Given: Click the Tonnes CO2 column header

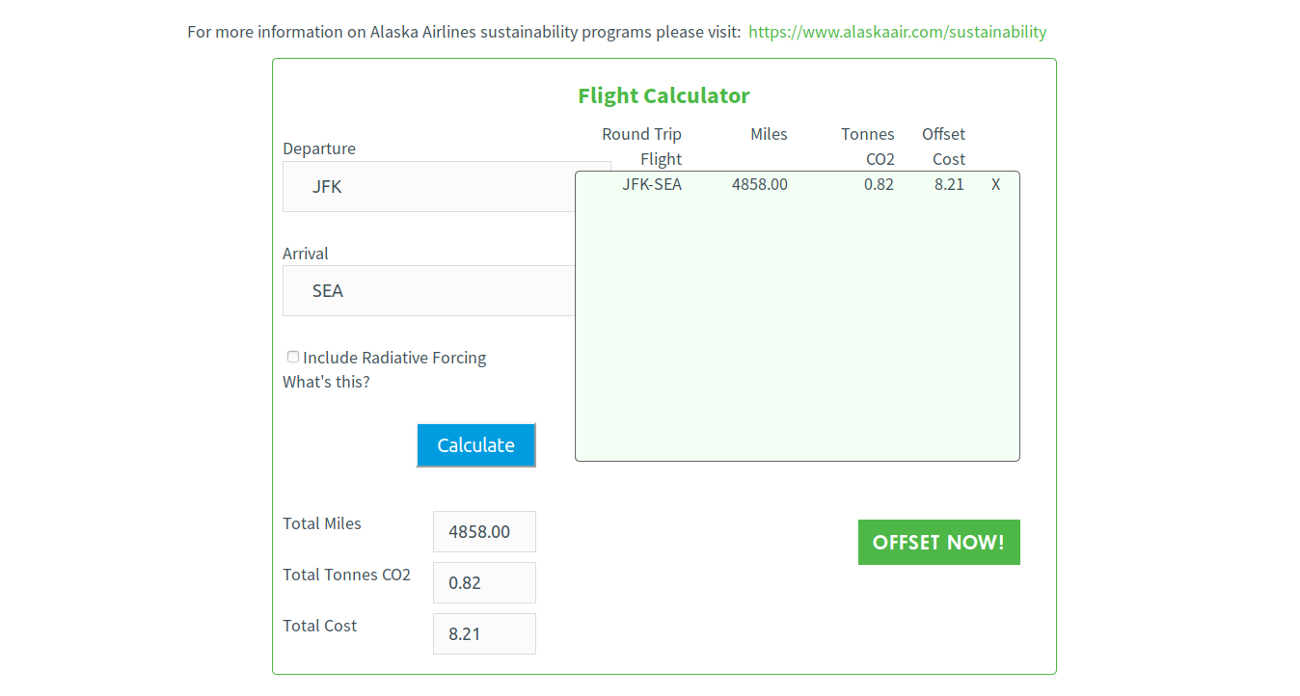Looking at the screenshot, I should click(x=868, y=147).
